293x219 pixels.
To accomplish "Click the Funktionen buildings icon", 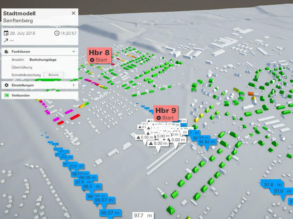I will (6, 52).
